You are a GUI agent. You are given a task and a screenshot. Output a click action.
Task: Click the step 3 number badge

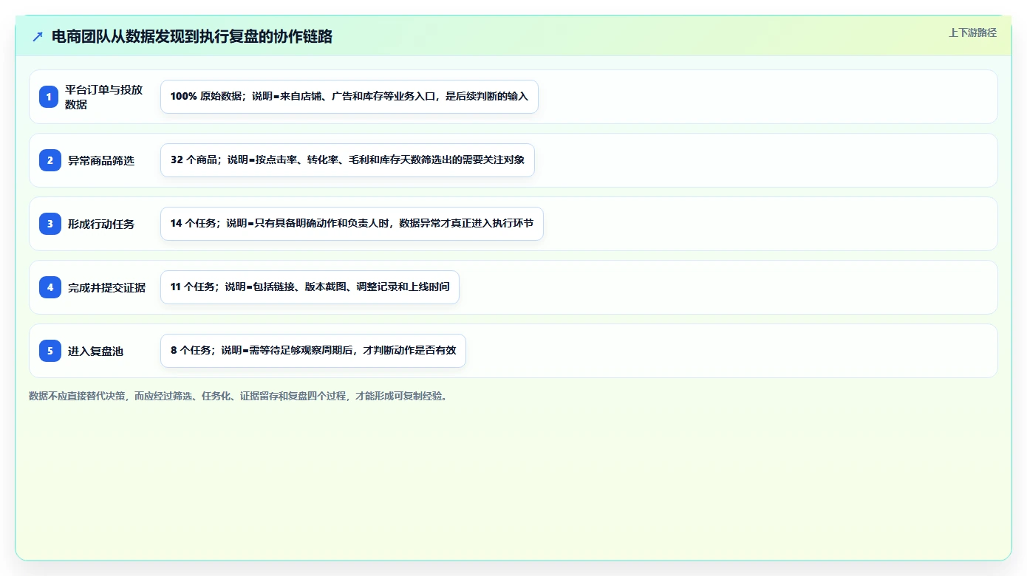pos(50,224)
